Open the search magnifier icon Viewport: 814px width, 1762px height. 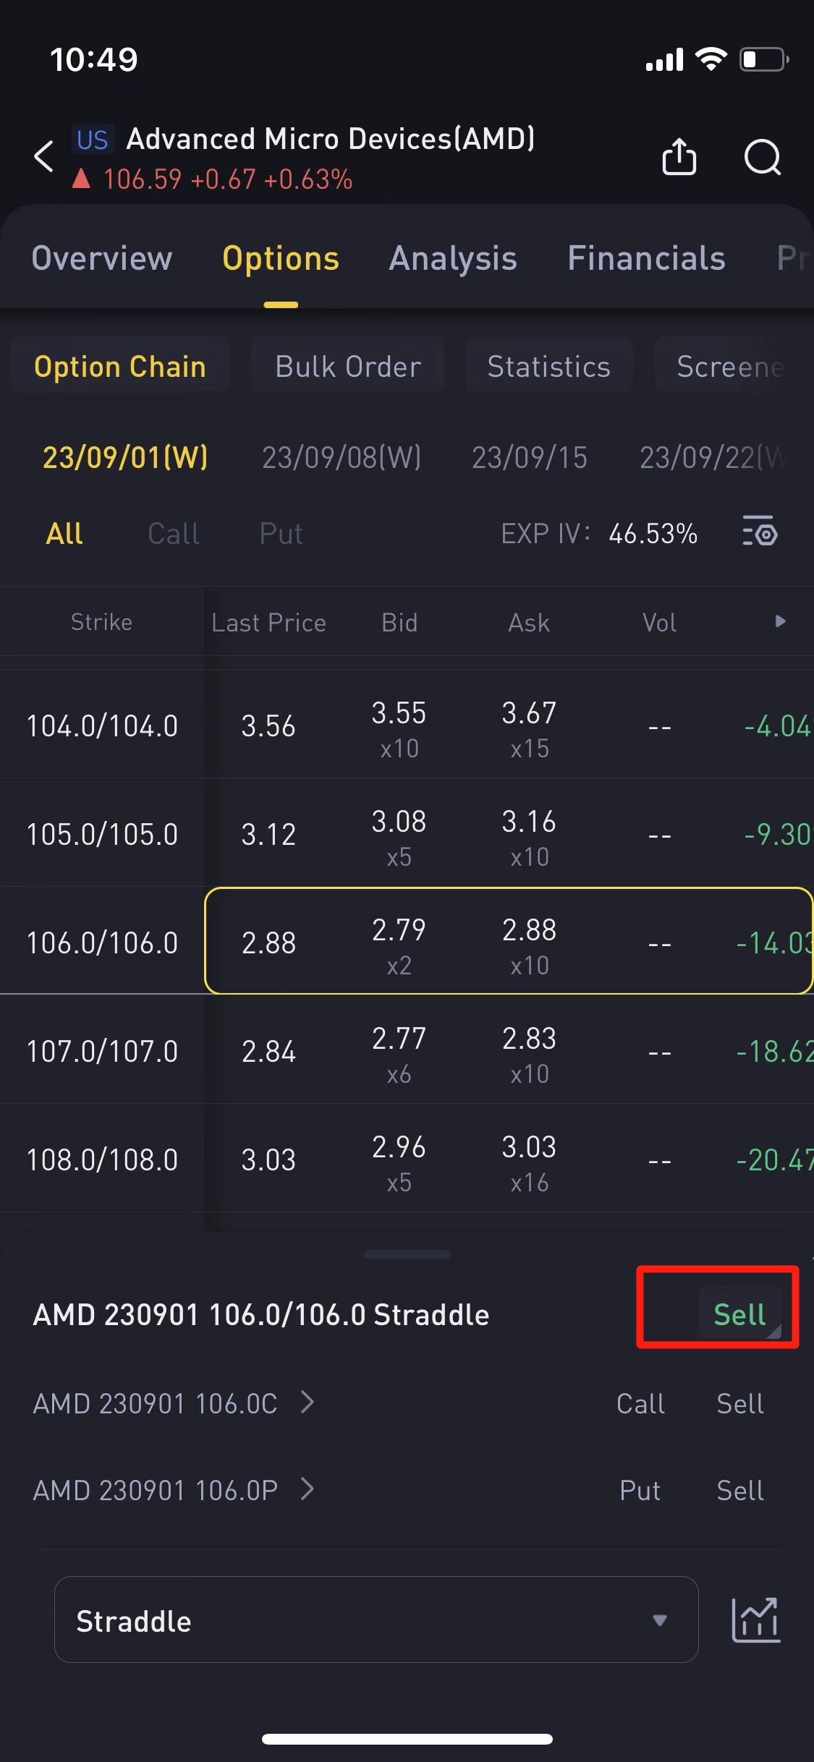pos(763,156)
